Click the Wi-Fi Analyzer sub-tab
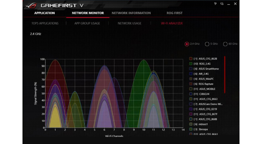The width and height of the screenshot is (262, 144). pos(172,23)
